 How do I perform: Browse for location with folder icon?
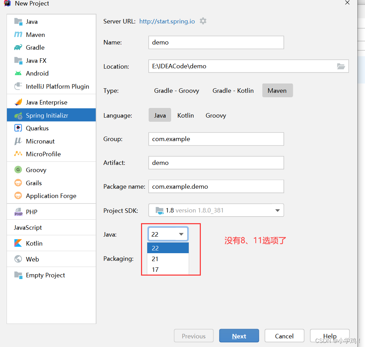pyautogui.click(x=341, y=66)
